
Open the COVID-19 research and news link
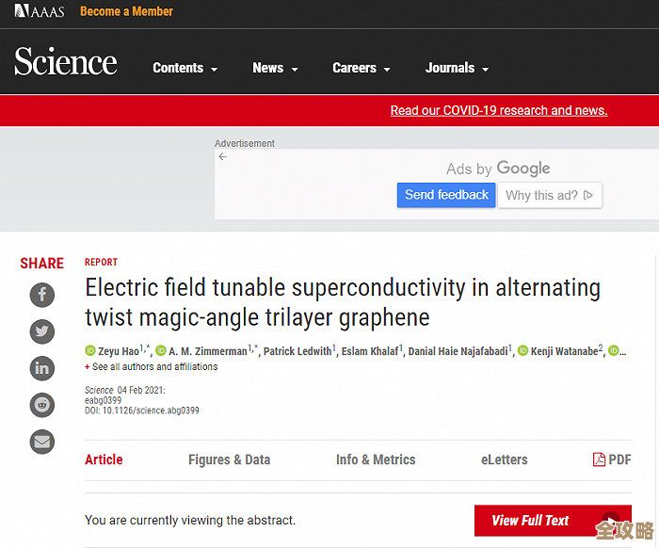coord(499,110)
